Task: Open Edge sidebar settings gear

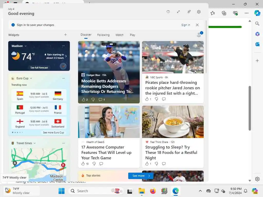Action: click(257, 179)
